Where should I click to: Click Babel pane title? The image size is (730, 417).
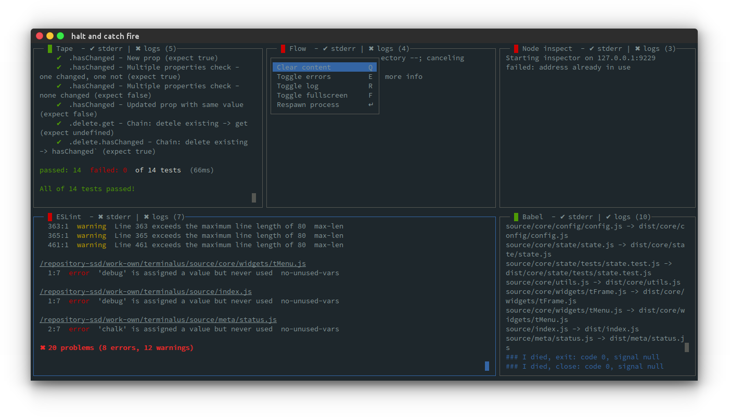[x=533, y=217]
